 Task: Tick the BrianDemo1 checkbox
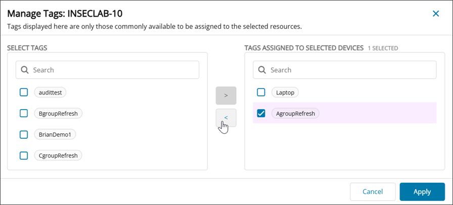click(x=24, y=134)
